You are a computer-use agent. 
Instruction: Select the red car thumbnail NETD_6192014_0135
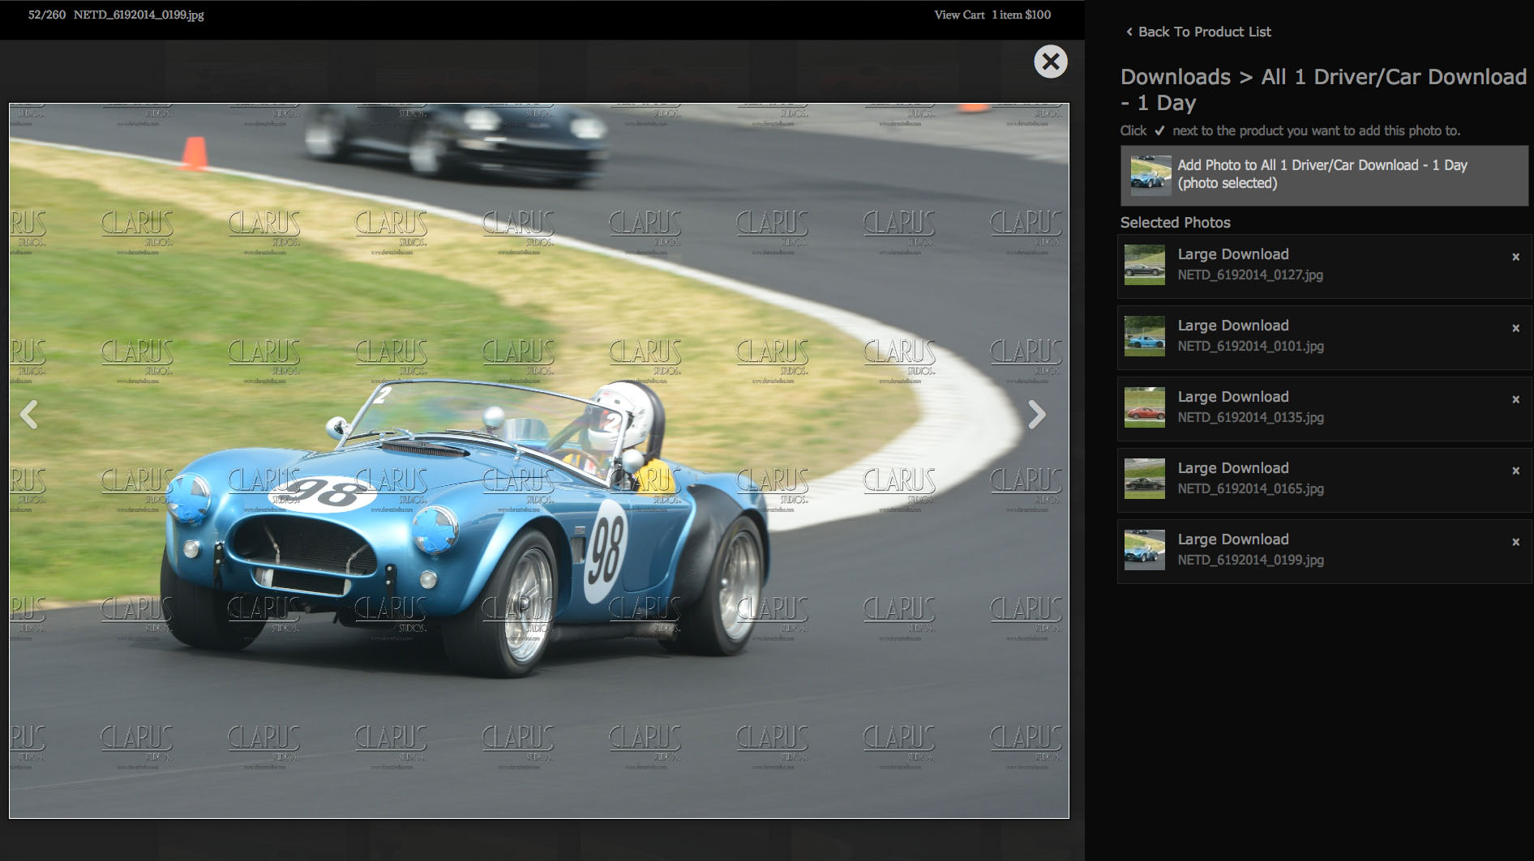tap(1144, 407)
